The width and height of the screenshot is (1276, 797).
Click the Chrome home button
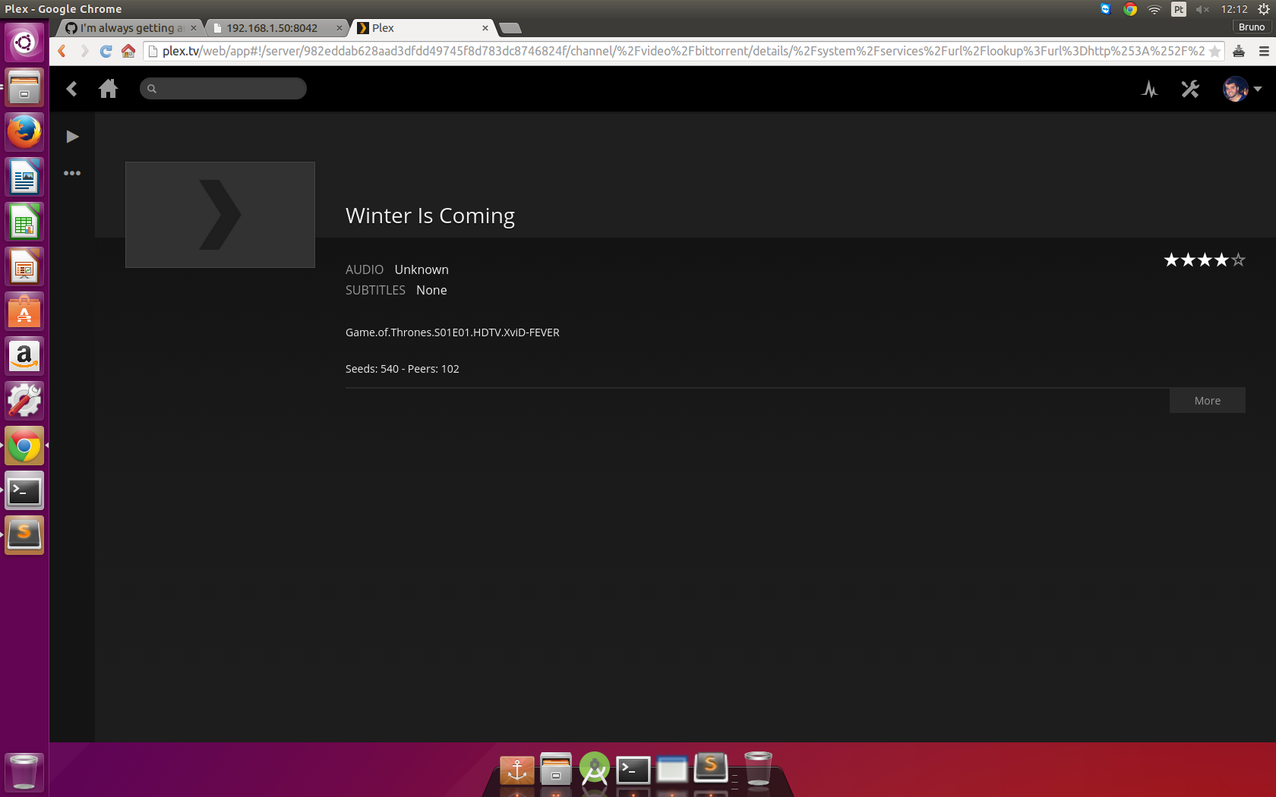[x=128, y=51]
